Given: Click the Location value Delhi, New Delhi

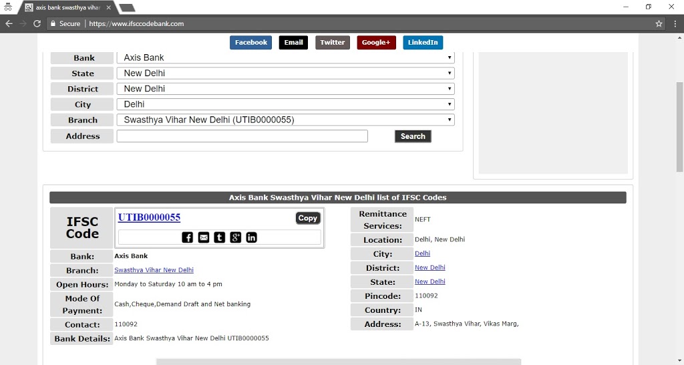Looking at the screenshot, I should tap(440, 239).
